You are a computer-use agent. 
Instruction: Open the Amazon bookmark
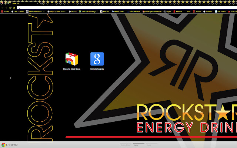[x=105, y=11]
